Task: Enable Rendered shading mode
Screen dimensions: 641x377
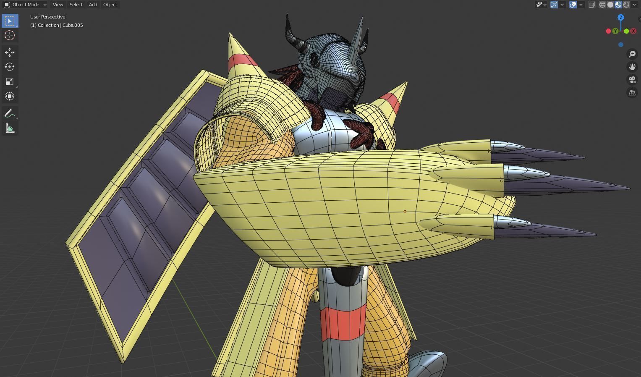Action: [625, 5]
